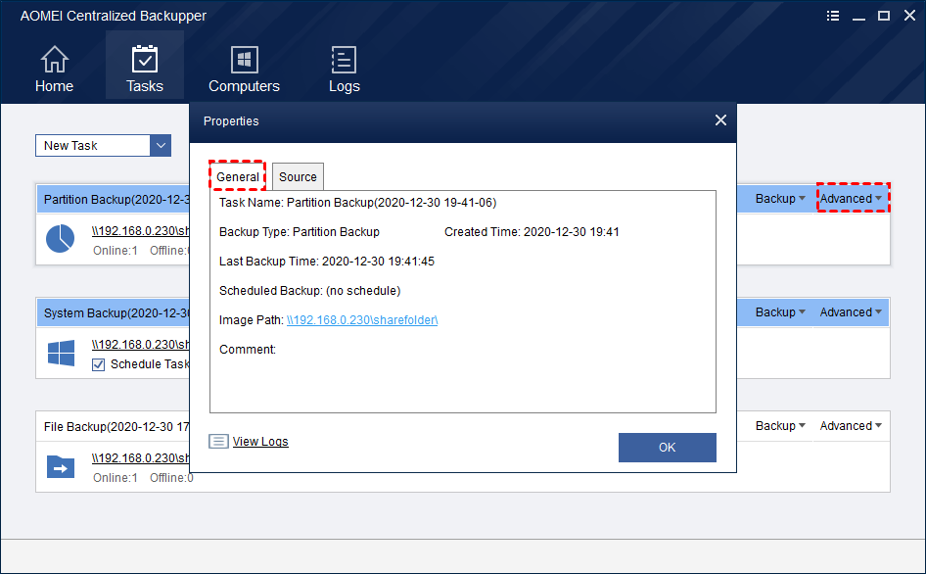Click the Task Name text in Properties

358,203
